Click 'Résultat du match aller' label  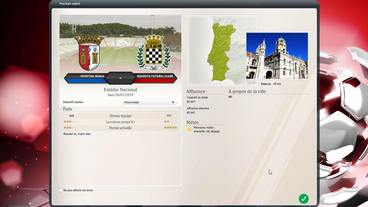(77, 134)
